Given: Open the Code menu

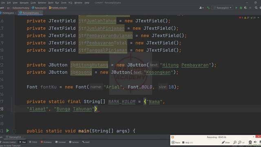Looking at the screenshot, I should tap(33, 3).
